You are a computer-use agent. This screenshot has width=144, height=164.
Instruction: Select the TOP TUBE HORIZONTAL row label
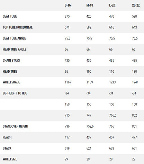(x=18, y=27)
